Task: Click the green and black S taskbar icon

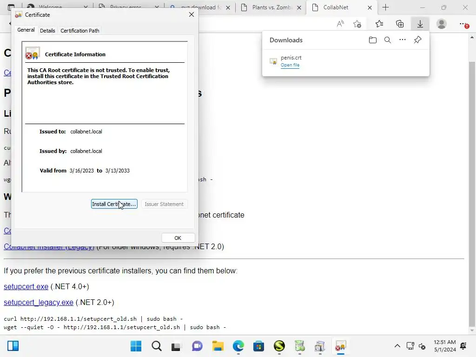Action: point(279,346)
